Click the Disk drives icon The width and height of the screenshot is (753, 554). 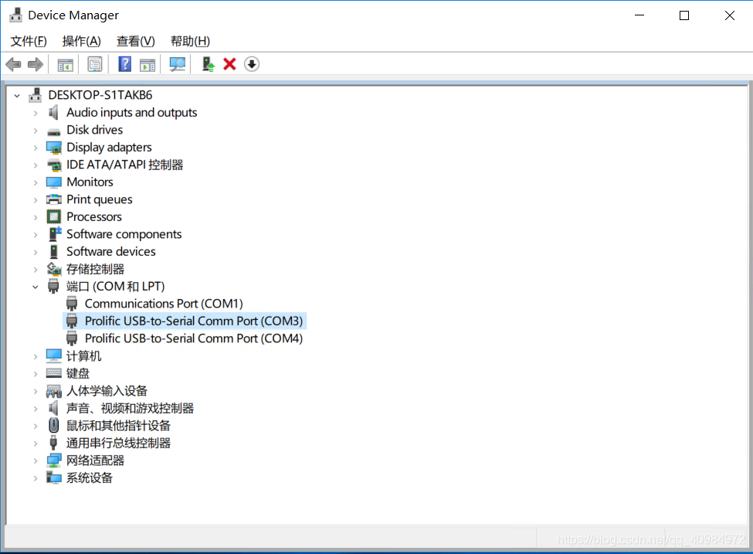54,131
